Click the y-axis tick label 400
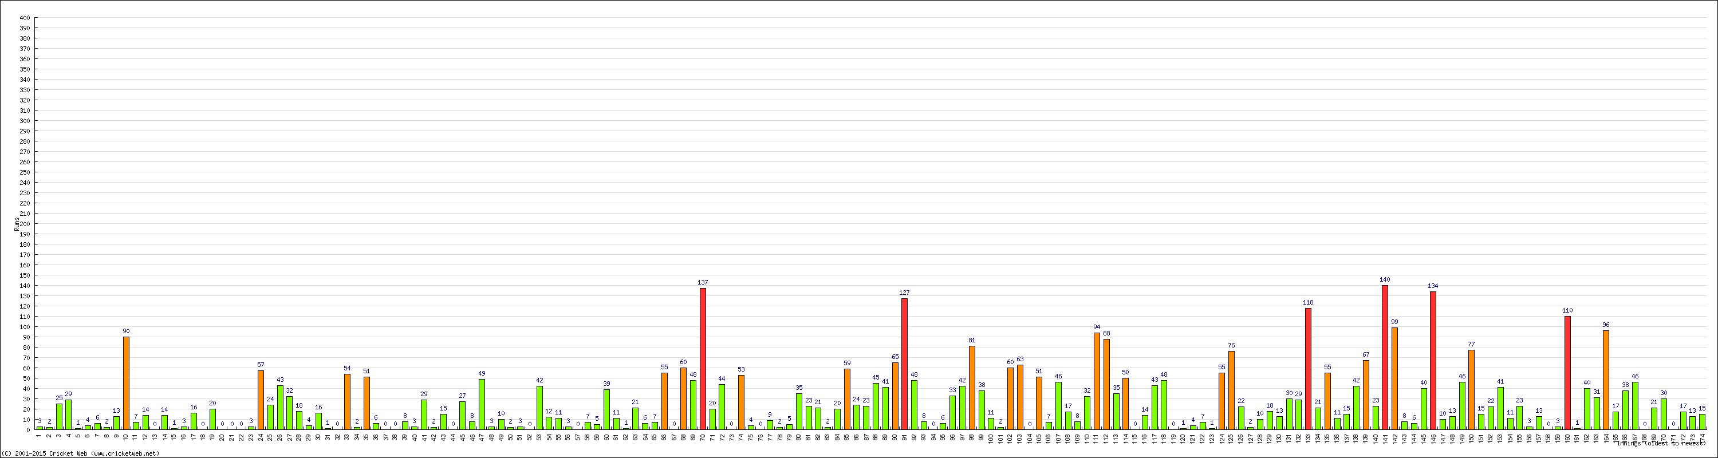 (25, 18)
